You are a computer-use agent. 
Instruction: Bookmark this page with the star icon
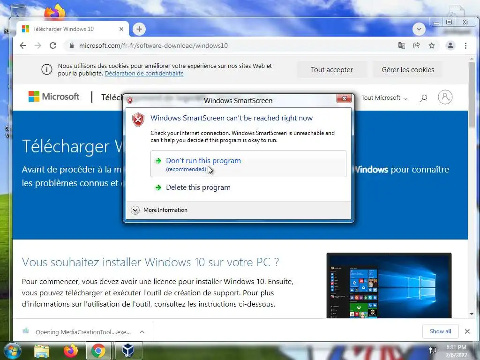click(x=432, y=45)
